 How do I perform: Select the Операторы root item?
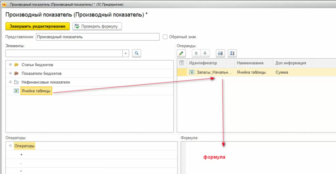(24, 146)
